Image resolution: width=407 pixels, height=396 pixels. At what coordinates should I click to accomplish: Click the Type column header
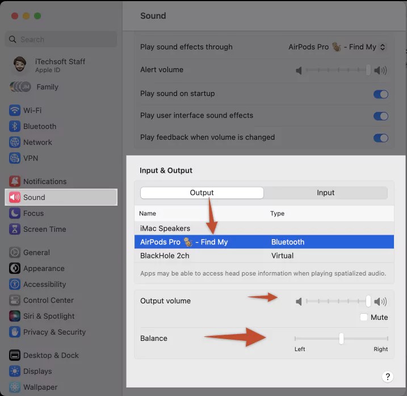pos(277,214)
